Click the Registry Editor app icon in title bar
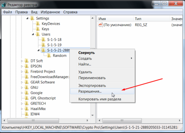 4,5
